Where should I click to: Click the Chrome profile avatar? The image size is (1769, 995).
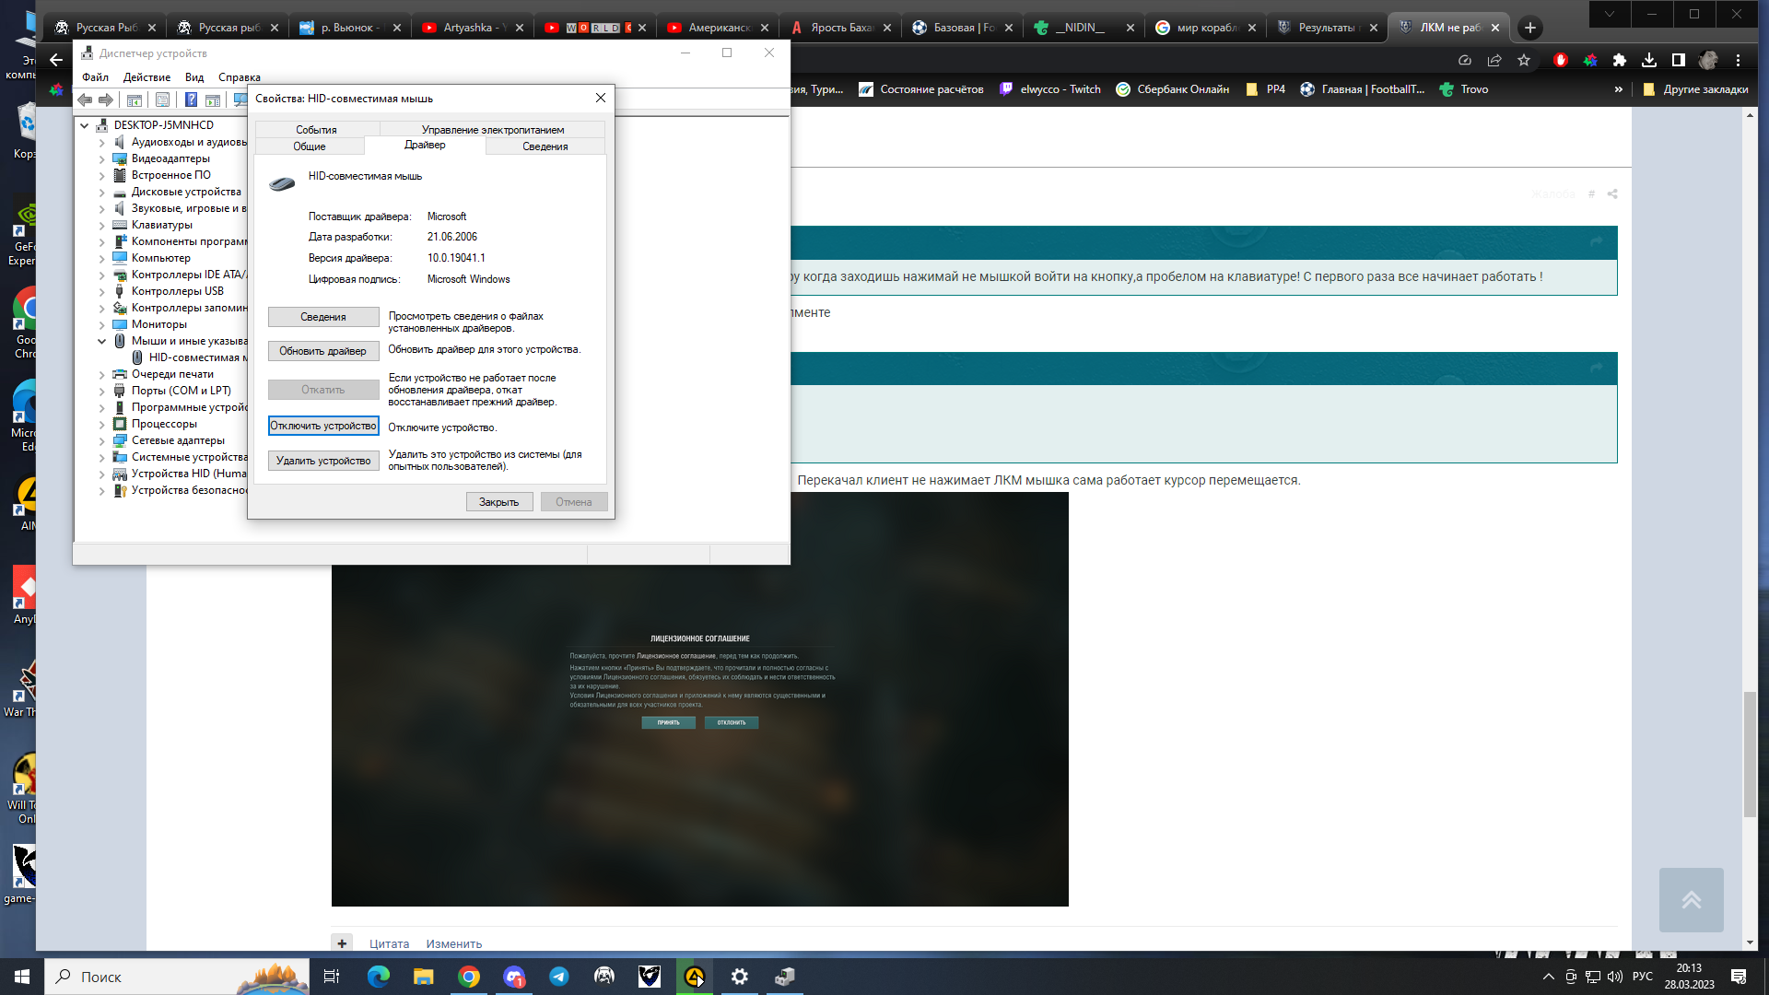click(x=1708, y=60)
